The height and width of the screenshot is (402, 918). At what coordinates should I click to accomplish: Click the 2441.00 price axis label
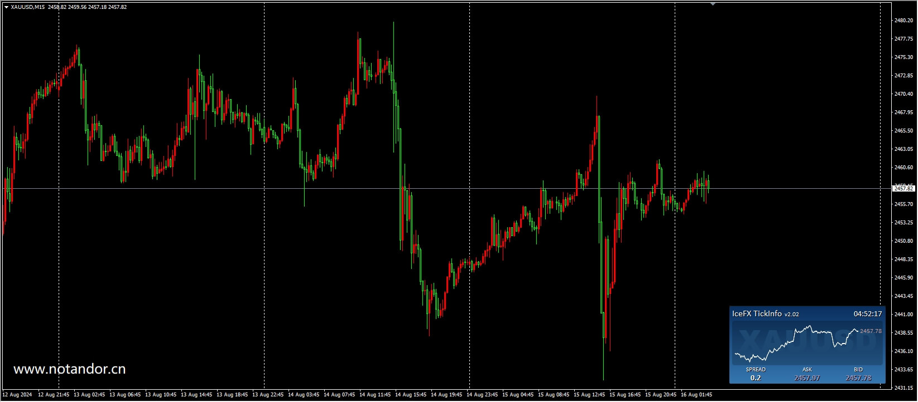[903, 315]
